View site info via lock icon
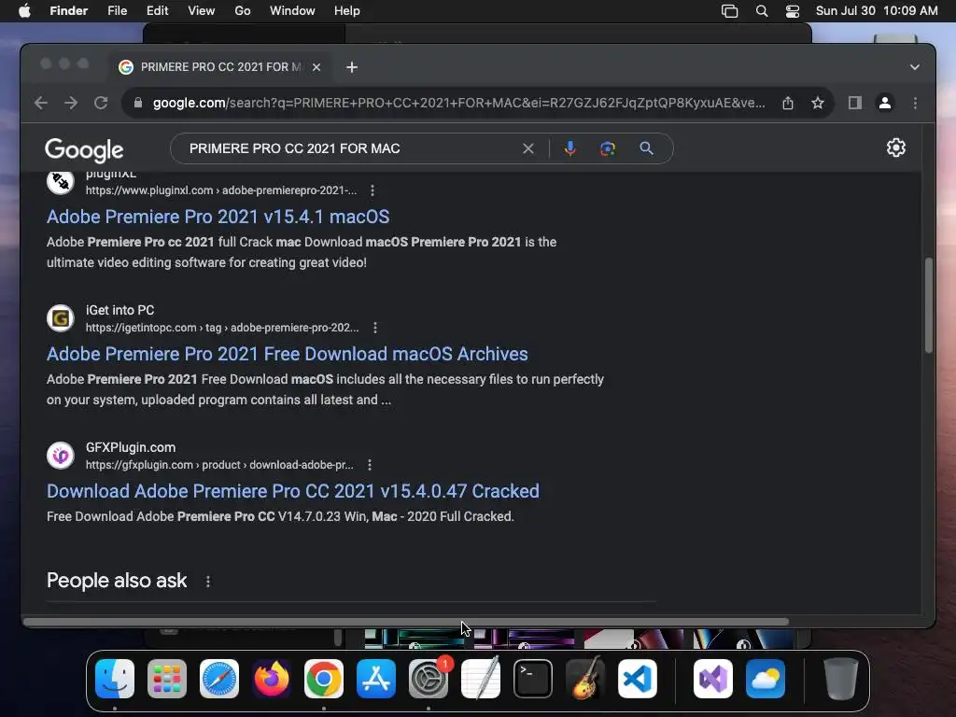The width and height of the screenshot is (956, 717). [138, 103]
